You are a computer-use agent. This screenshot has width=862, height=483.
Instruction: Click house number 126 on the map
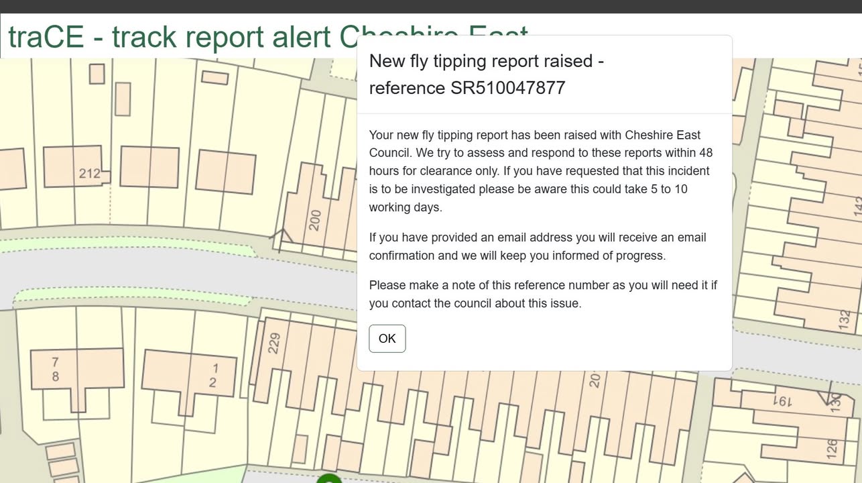tap(831, 449)
